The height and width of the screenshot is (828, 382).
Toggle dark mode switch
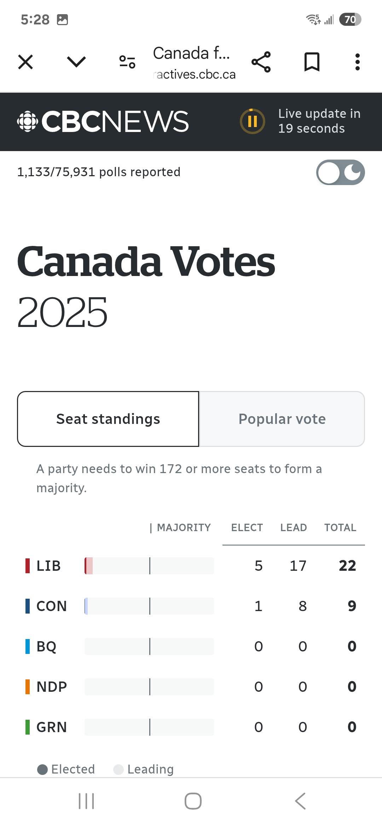(340, 172)
